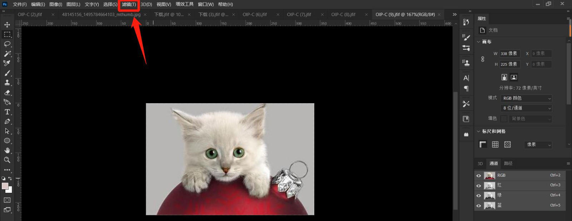The width and height of the screenshot is (572, 221).
Task: Open the 8 位/通道 bit depth dropdown
Action: pos(527,108)
